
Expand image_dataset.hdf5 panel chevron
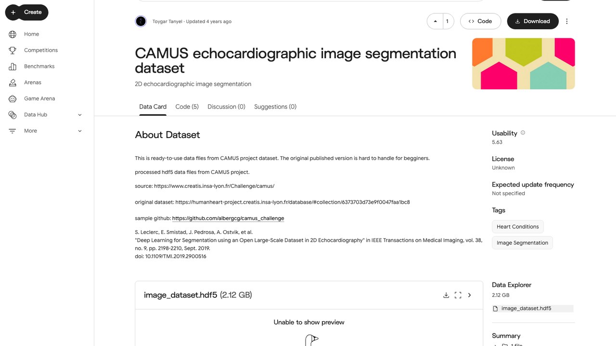pos(470,295)
